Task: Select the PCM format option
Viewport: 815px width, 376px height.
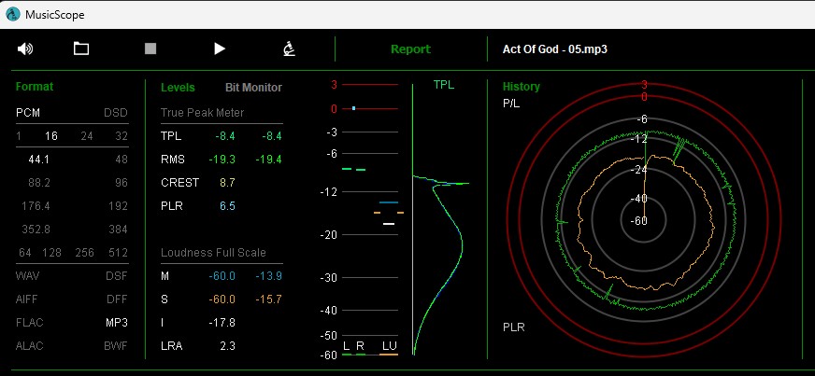Action: (x=28, y=112)
